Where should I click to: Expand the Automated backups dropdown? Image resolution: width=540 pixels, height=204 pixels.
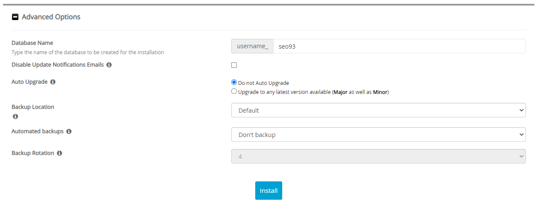378,134
